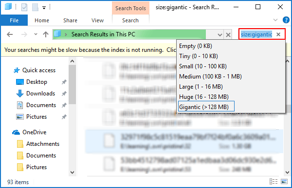The width and height of the screenshot is (292, 188).
Task: Switch to the View ribbon tab
Action: tap(97, 20)
